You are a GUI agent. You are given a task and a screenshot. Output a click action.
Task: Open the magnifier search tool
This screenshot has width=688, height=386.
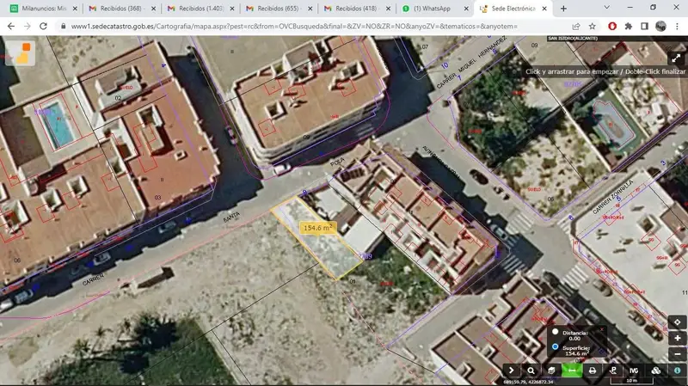[531, 371]
